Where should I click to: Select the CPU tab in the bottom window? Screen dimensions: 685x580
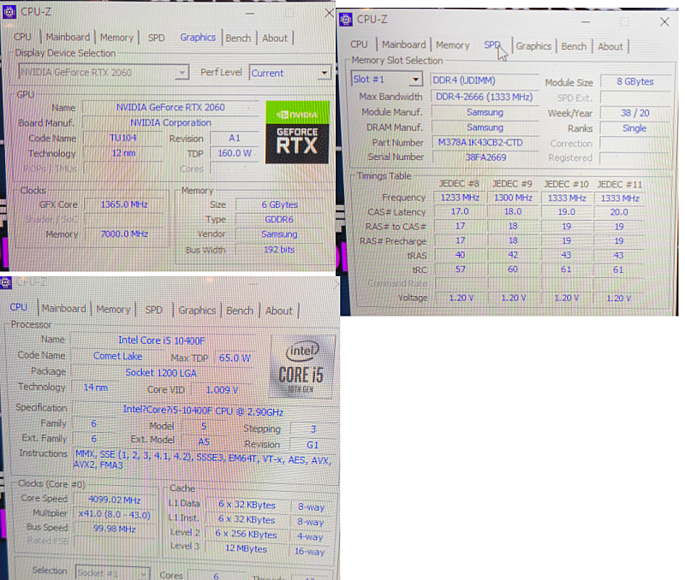18,307
